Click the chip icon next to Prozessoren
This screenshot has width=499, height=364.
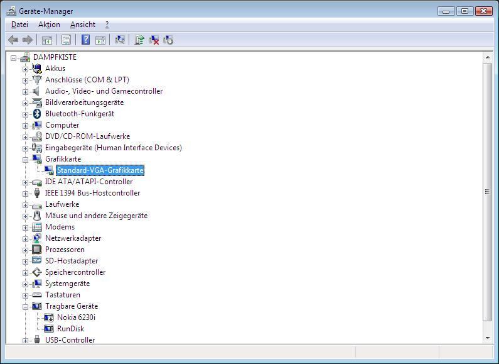(37, 249)
